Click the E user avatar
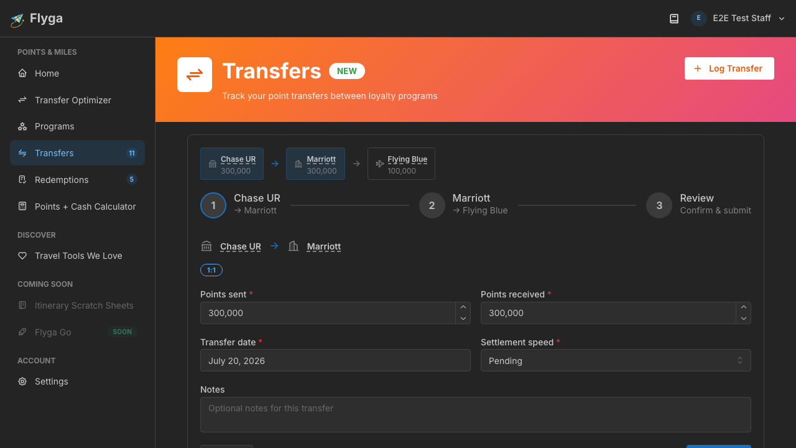This screenshot has width=796, height=448. point(698,19)
